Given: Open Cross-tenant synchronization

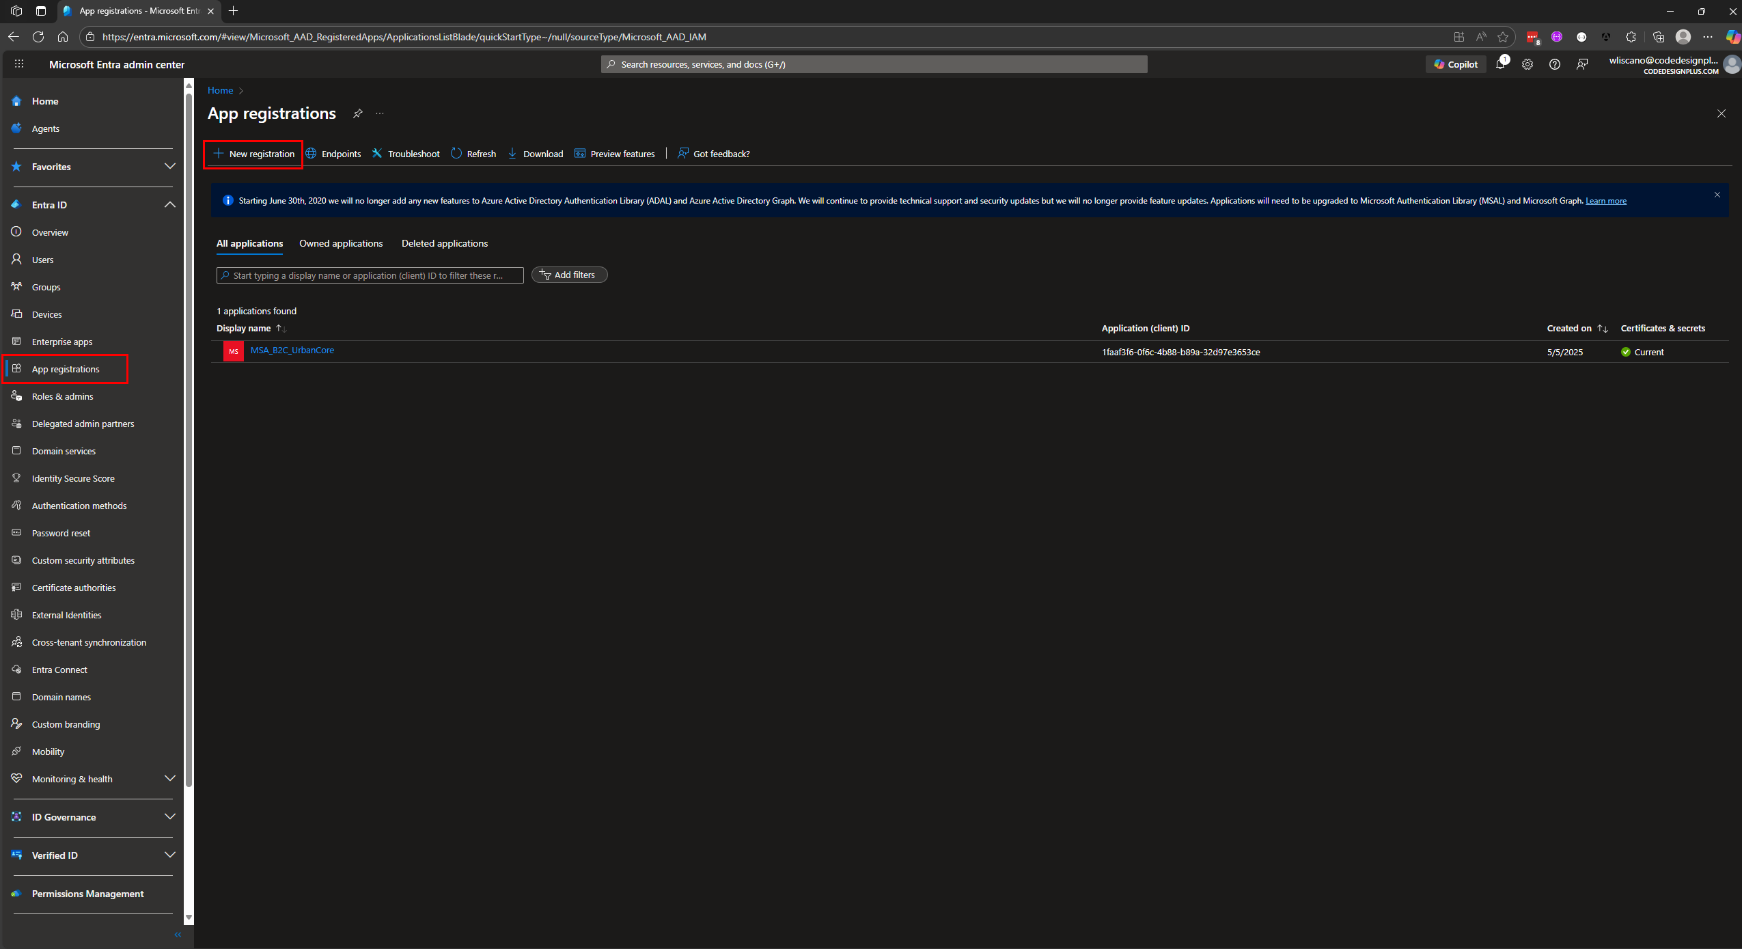Looking at the screenshot, I should 89,642.
